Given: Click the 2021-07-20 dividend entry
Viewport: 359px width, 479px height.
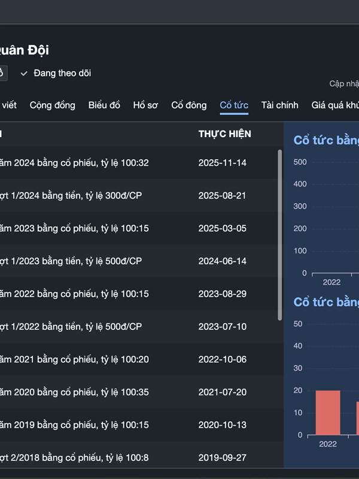Looking at the screenshot, I should [138, 393].
